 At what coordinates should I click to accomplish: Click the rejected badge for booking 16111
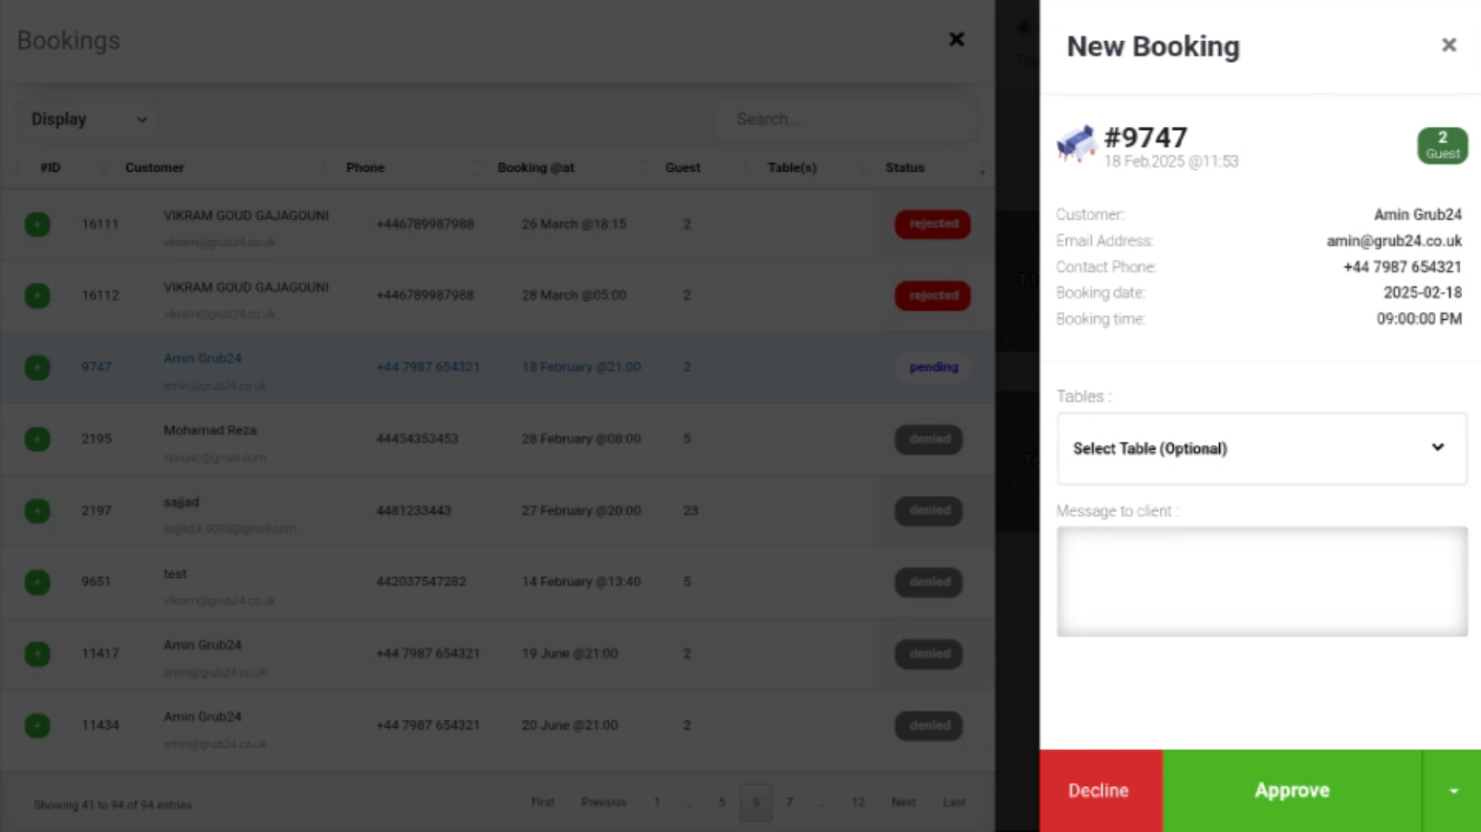[x=933, y=224]
